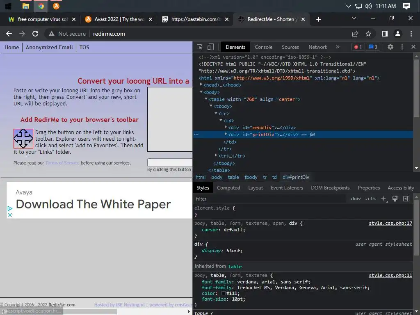
Task: Open style.css.php:11 source link
Action: [x=390, y=275]
